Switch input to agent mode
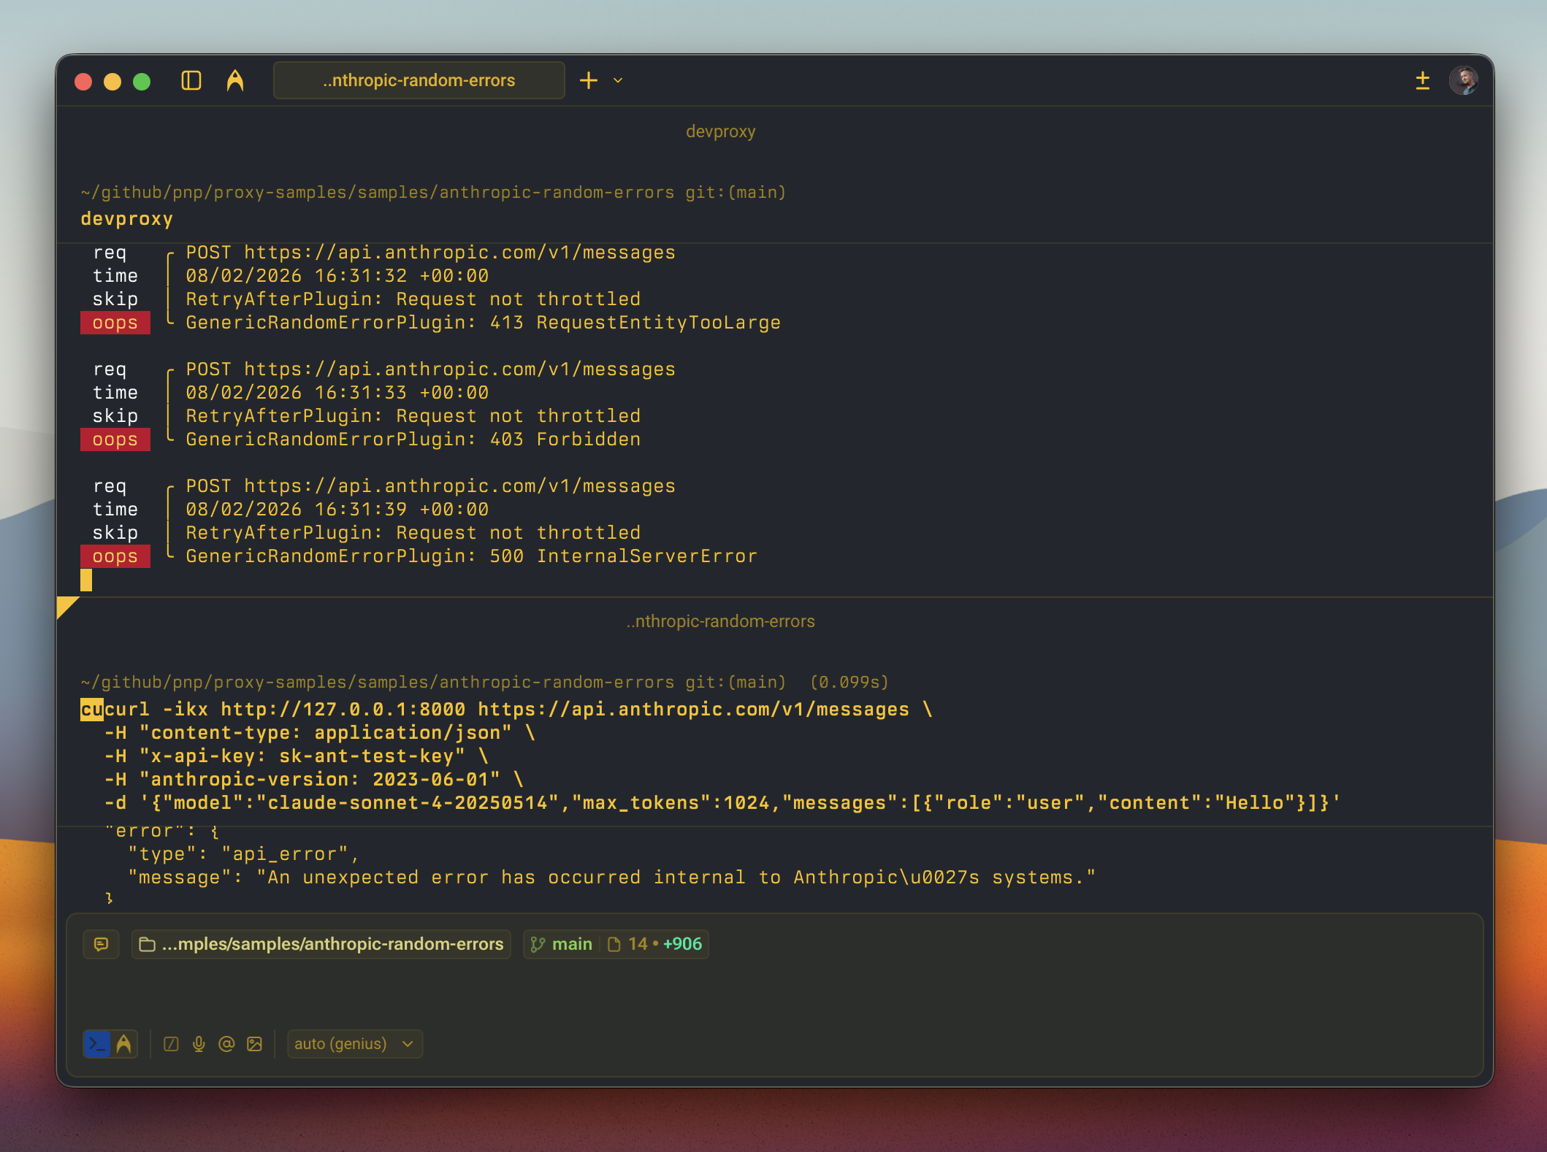 pos(123,1043)
